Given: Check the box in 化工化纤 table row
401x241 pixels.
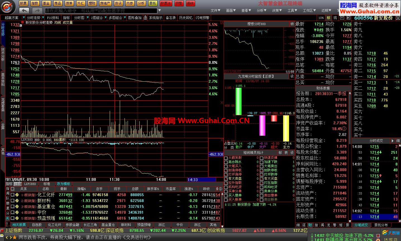Looking at the screenshot, I should click(x=12, y=195).
